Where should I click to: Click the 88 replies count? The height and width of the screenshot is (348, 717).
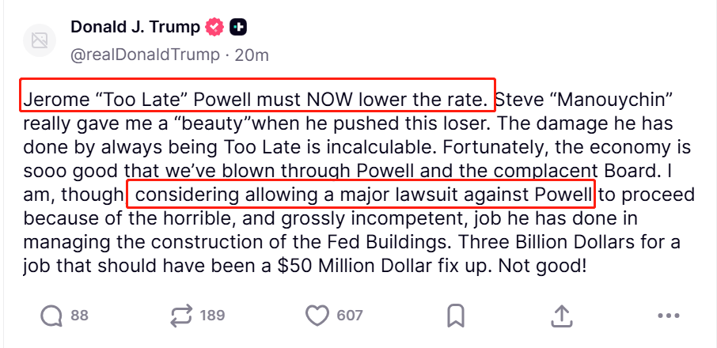pos(79,316)
